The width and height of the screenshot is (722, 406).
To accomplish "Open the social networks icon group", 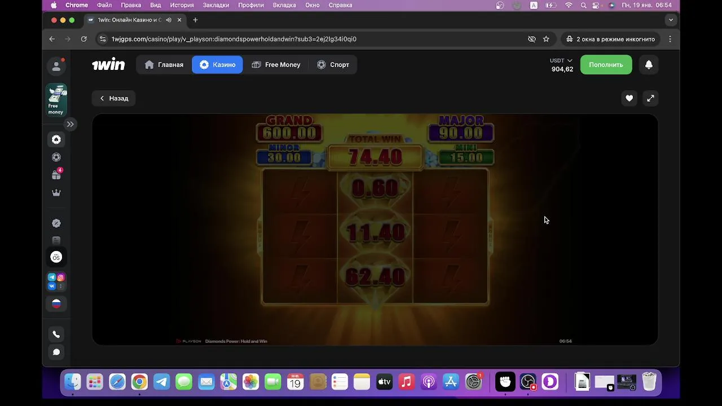I will (x=56, y=282).
